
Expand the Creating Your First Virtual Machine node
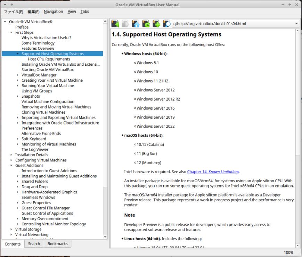17,80
